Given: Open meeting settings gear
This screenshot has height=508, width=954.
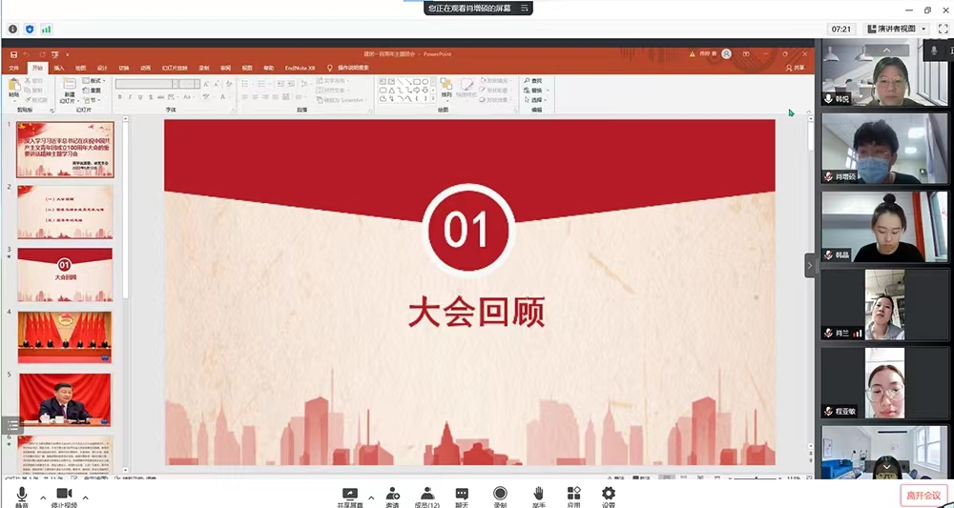Looking at the screenshot, I should point(608,494).
